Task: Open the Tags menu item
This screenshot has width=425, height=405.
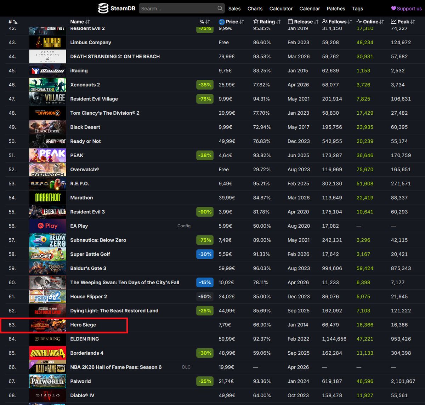Action: click(x=357, y=8)
